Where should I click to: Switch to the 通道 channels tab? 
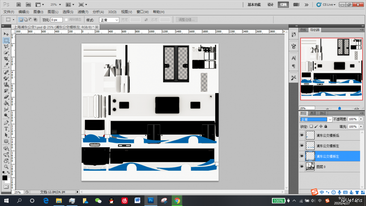pyautogui.click(x=313, y=113)
